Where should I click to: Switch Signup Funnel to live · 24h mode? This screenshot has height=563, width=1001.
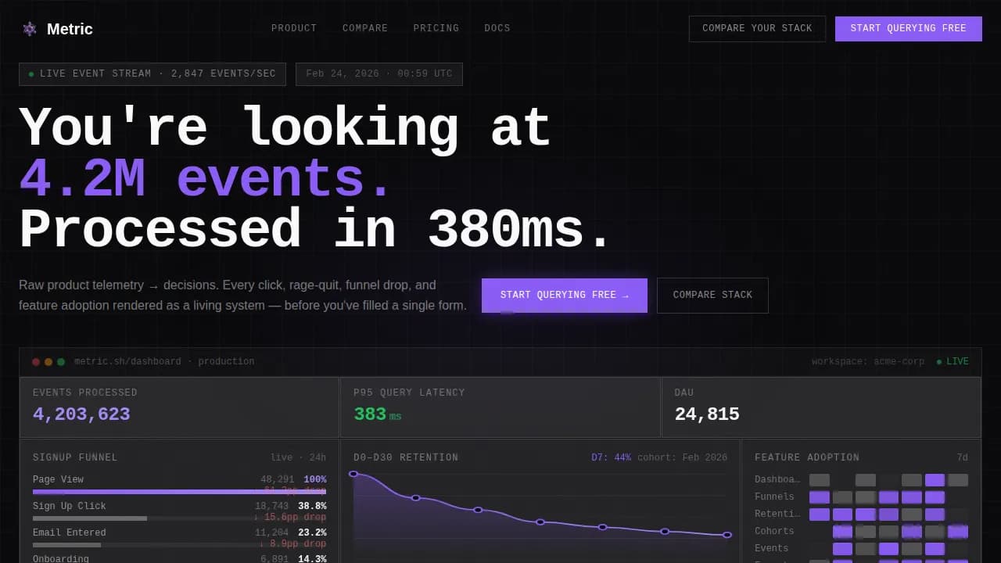[x=301, y=457]
